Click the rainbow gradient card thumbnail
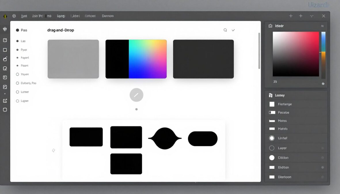The image size is (340, 194). coord(136,59)
